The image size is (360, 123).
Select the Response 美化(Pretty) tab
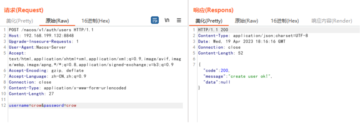(209, 21)
